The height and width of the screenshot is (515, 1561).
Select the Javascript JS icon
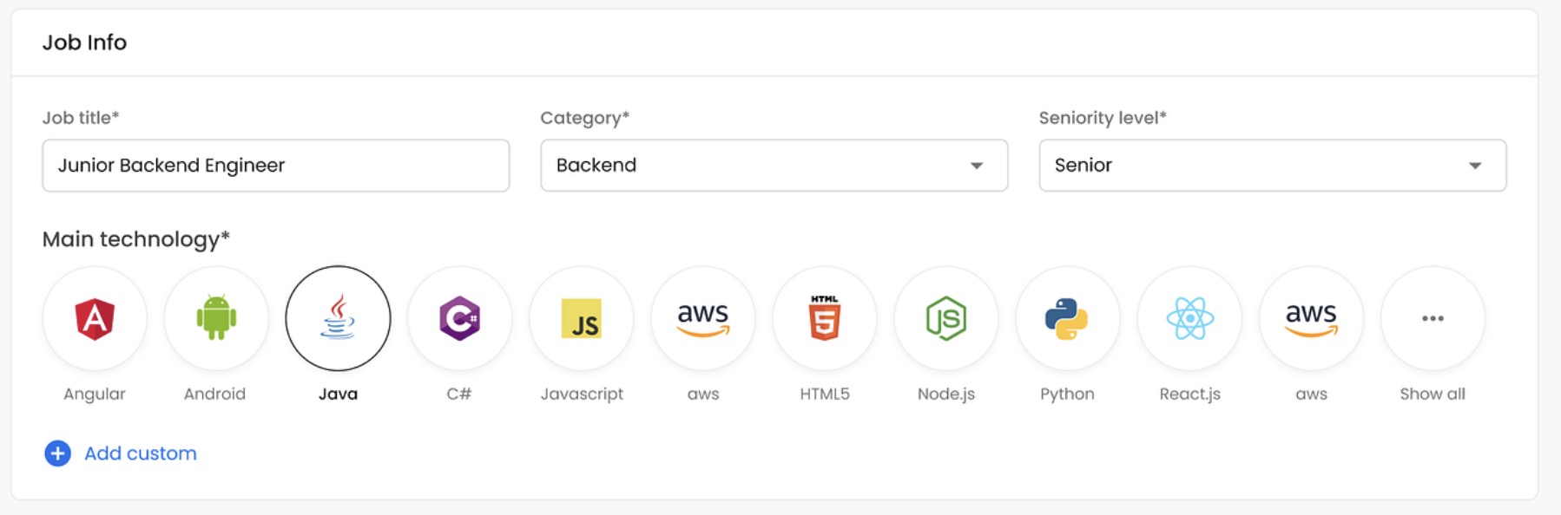click(x=581, y=318)
